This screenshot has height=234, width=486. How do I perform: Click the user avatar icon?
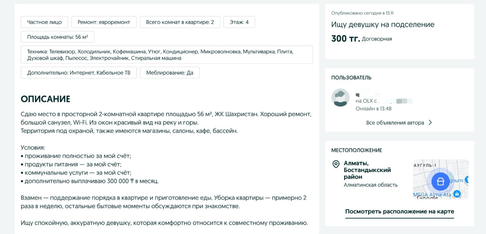340,98
